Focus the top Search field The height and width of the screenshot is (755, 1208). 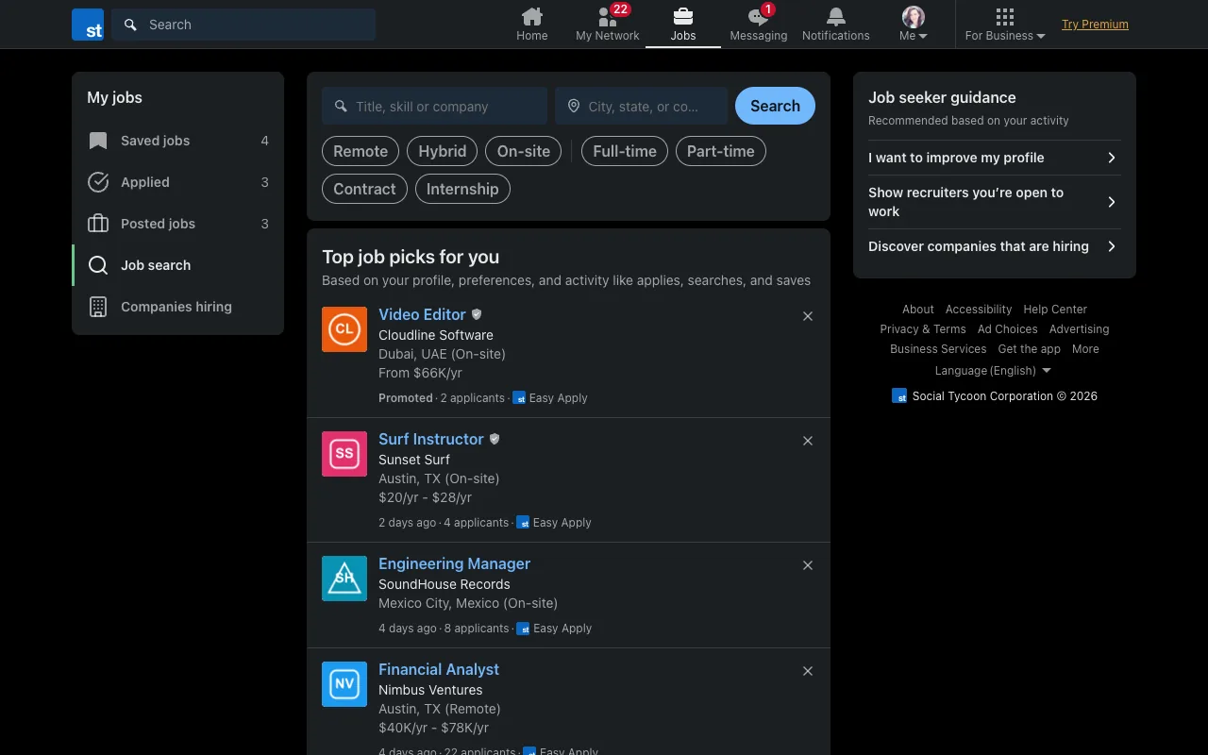click(243, 25)
